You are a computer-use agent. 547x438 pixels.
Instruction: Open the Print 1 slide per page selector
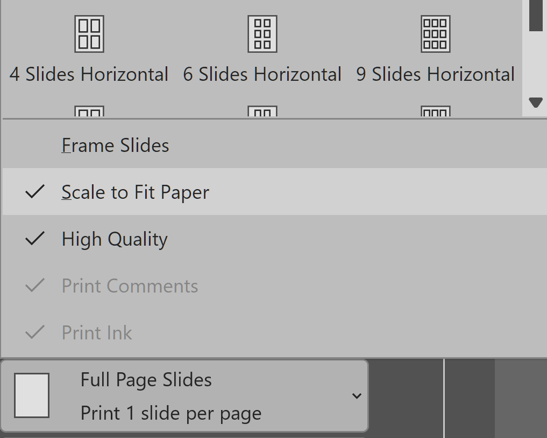pyautogui.click(x=171, y=413)
